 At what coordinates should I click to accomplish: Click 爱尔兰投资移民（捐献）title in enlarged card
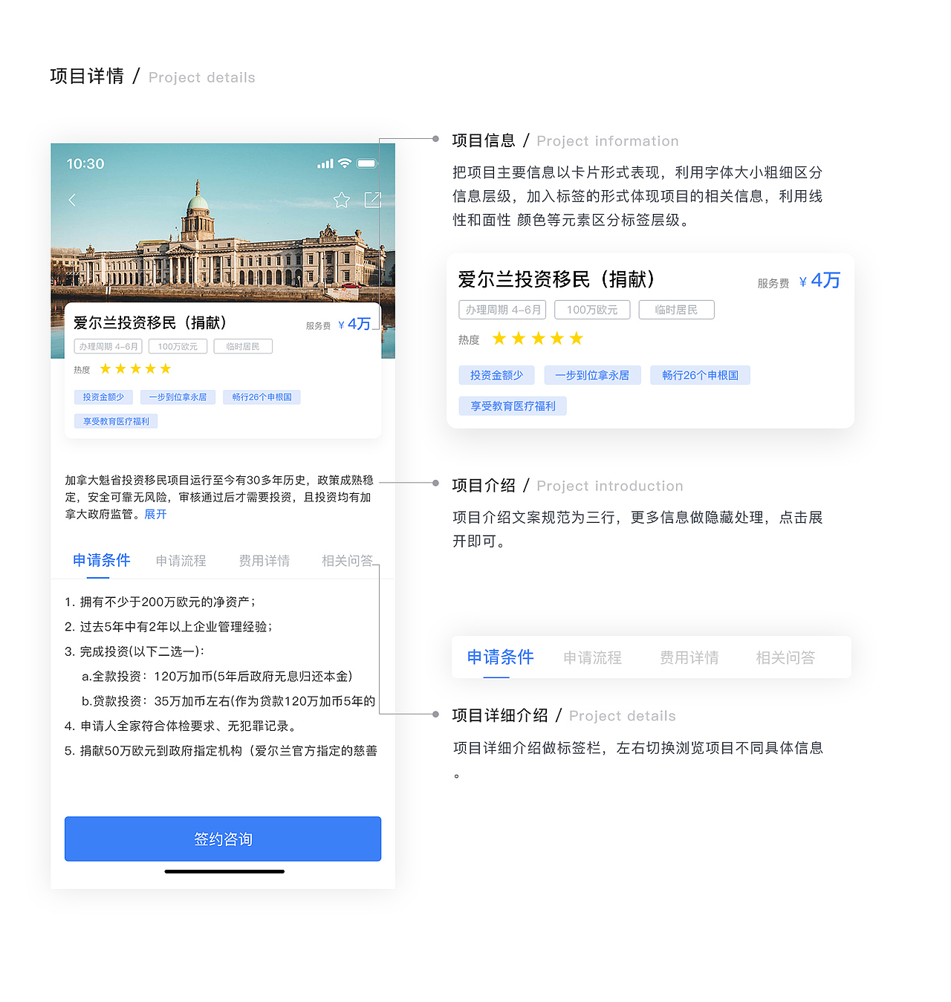click(557, 279)
